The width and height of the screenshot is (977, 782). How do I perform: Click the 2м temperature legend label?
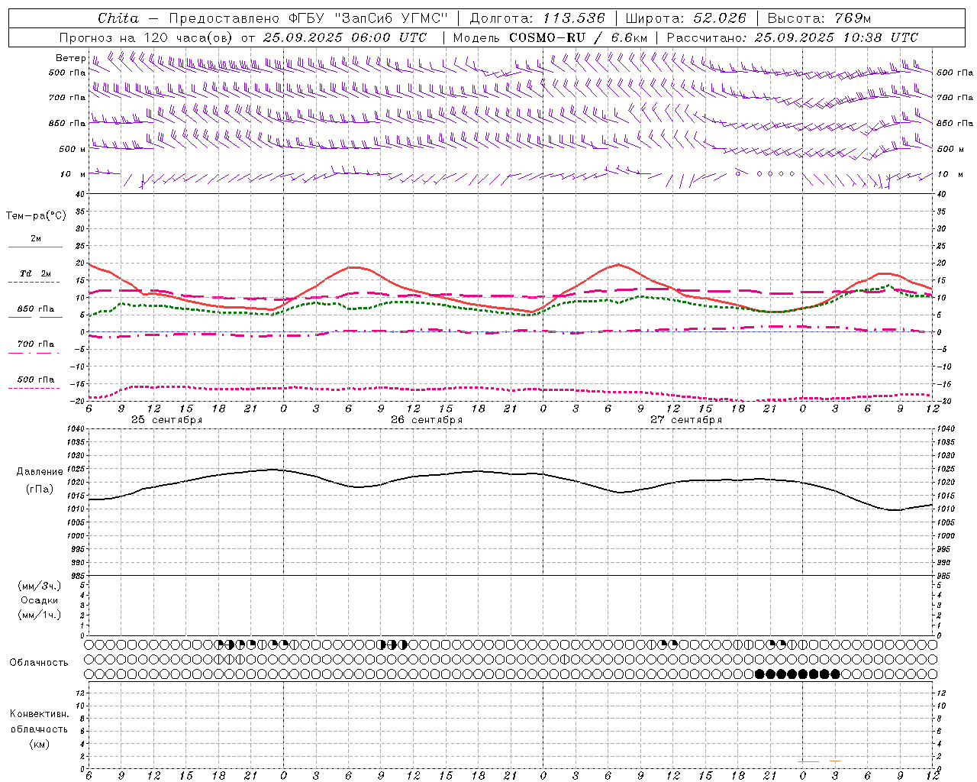(x=36, y=239)
